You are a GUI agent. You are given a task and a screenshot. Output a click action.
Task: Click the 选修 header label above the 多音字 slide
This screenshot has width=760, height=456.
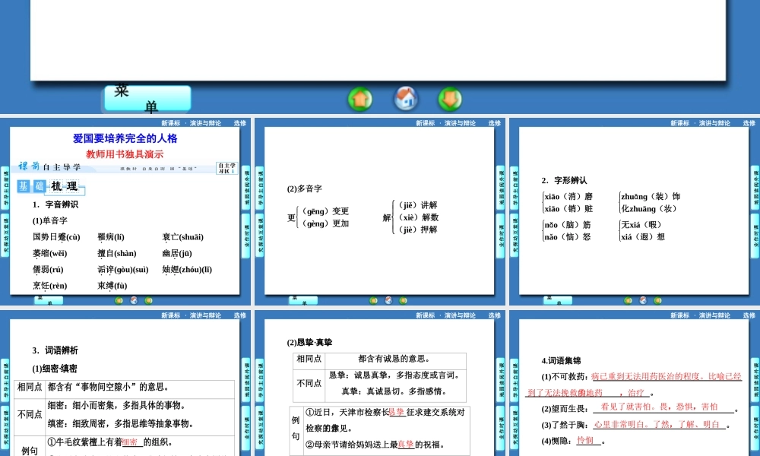495,123
